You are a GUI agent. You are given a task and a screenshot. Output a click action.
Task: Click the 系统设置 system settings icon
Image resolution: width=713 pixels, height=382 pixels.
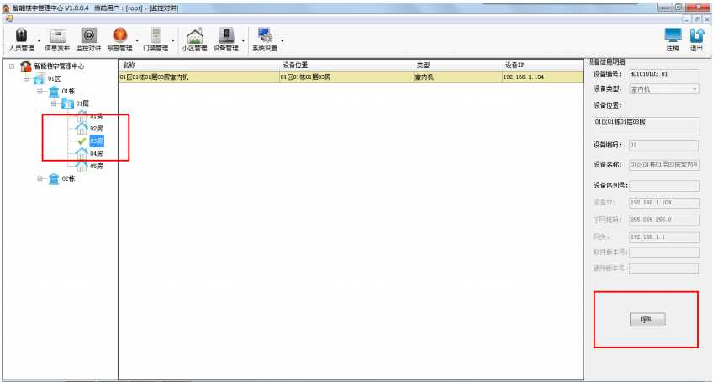(265, 37)
